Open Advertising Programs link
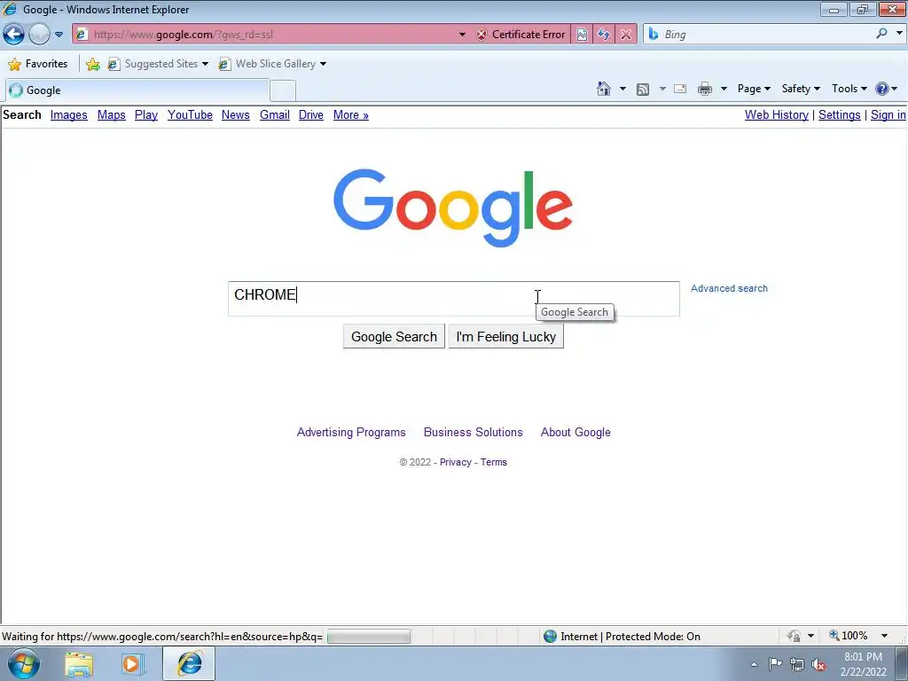Viewport: 908px width, 681px height. point(351,432)
